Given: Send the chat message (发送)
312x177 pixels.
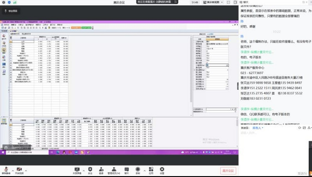Looking at the screenshot, I should 302,173.
